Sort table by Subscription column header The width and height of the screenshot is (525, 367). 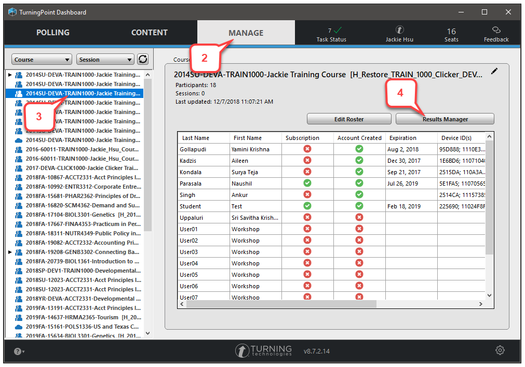[x=307, y=138]
